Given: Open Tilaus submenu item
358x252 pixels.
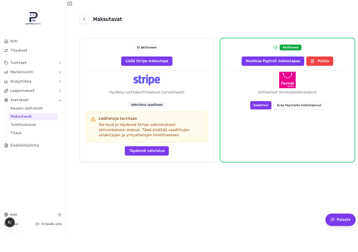Looking at the screenshot, I should tap(33, 133).
